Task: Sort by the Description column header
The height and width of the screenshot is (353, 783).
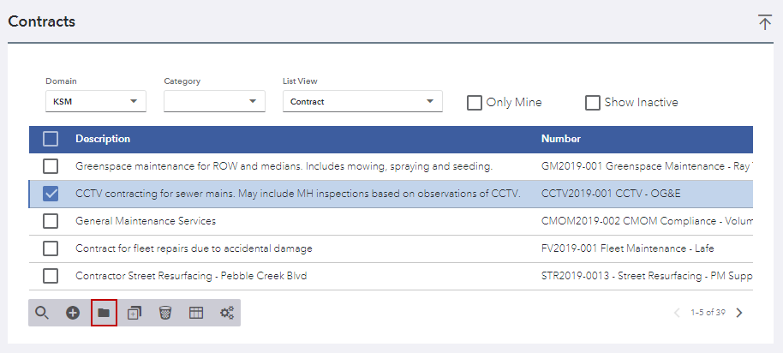Action: (x=103, y=139)
